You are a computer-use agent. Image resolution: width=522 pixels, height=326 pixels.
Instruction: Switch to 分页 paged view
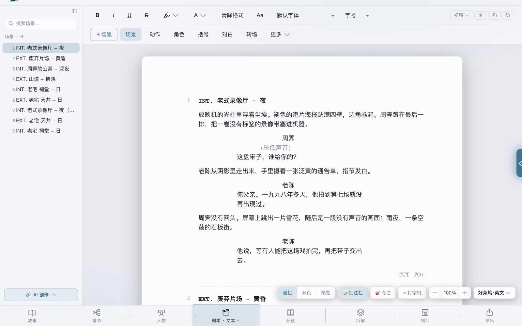click(x=306, y=293)
